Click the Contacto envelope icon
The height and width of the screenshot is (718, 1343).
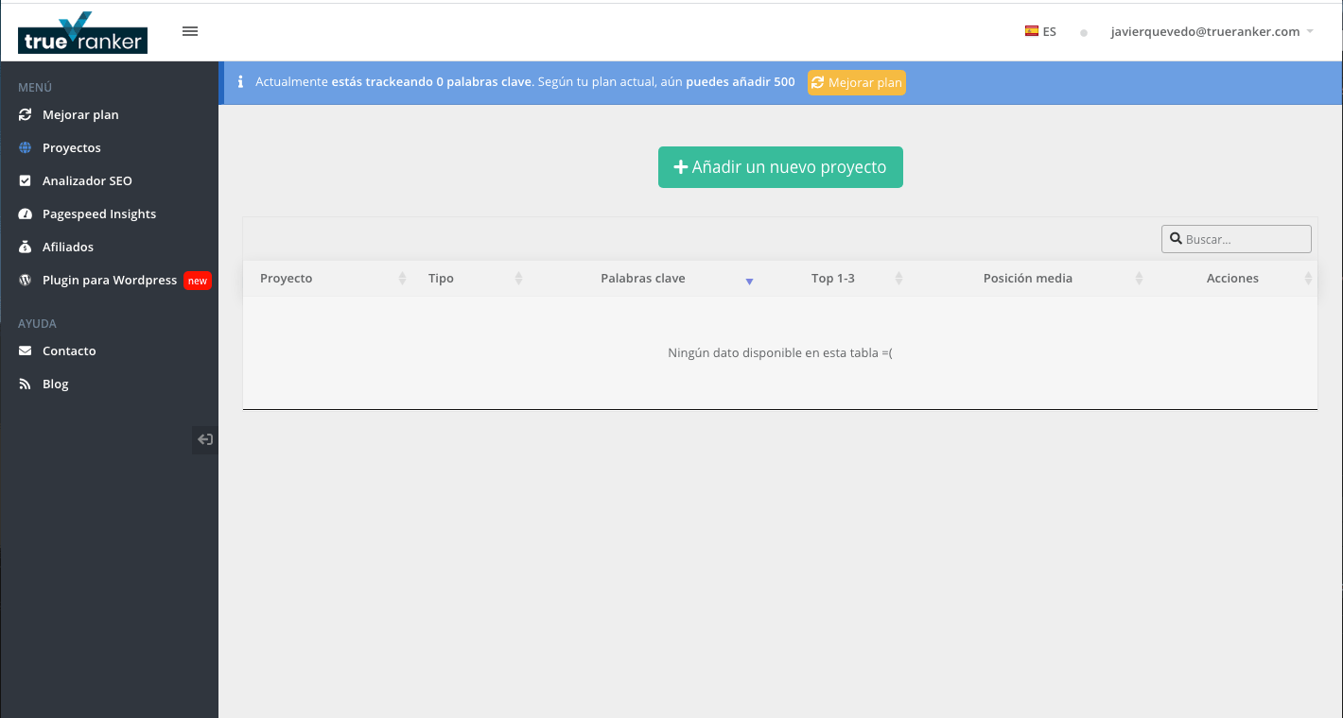pyautogui.click(x=25, y=350)
